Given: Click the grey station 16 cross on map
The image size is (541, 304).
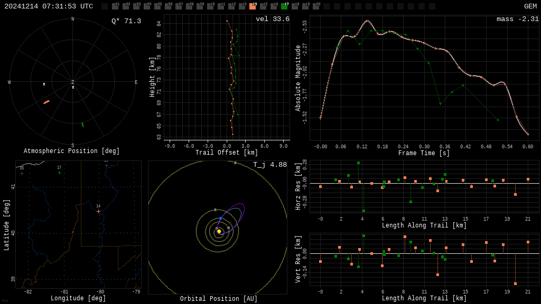Looking at the screenshot, I should 22,173.
